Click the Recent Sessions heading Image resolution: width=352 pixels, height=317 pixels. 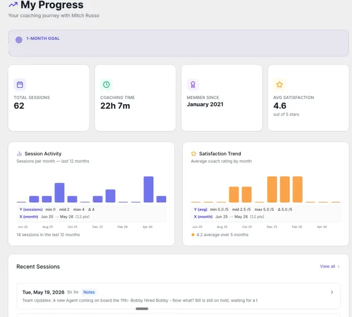pyautogui.click(x=38, y=266)
